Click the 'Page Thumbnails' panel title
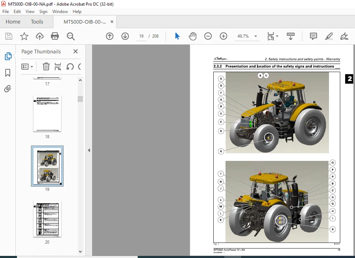 pos(41,52)
